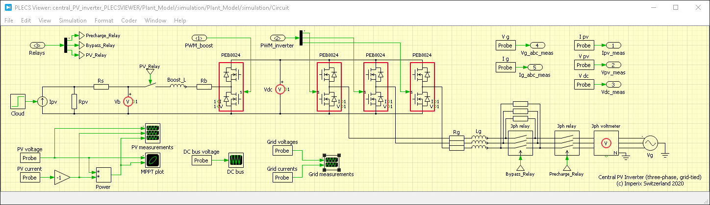The height and width of the screenshot is (205, 710).
Task: Click the DC bus voltage Probe block
Action: click(201, 160)
